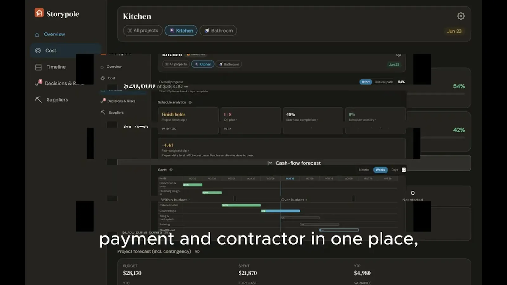Expand the Within budget list
Screen dimensions: 507x285
[176, 200]
